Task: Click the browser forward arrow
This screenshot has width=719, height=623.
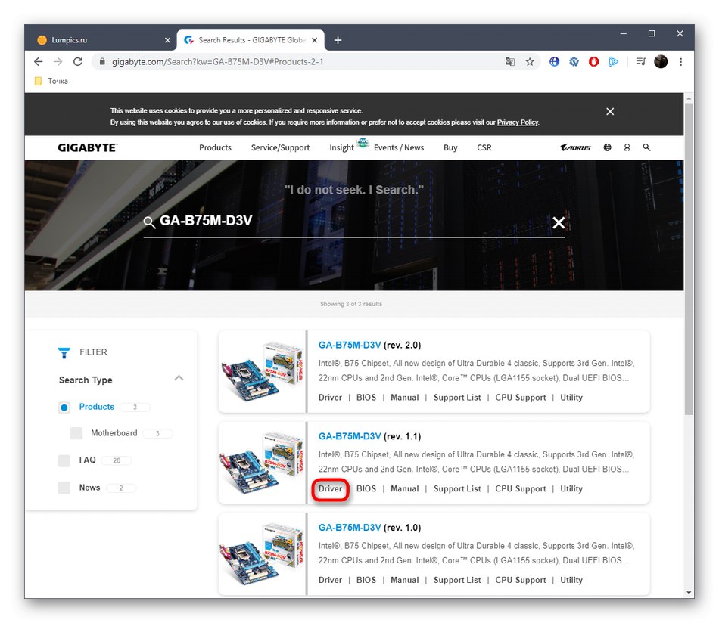Action: [x=58, y=62]
